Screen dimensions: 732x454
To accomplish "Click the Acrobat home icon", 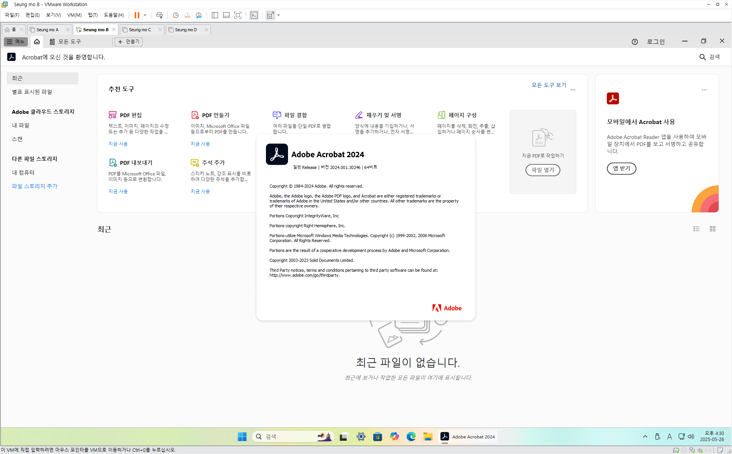I will click(37, 41).
